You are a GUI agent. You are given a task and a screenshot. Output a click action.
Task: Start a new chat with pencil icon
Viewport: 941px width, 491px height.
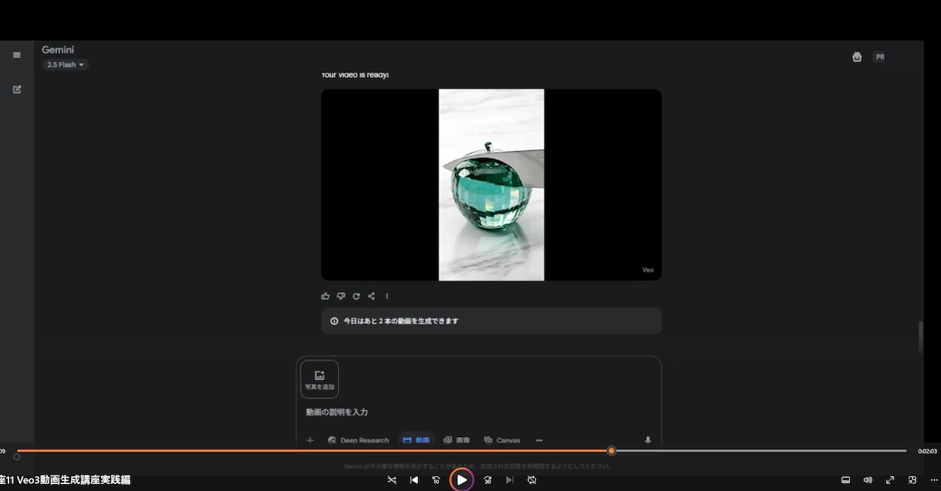[x=17, y=89]
